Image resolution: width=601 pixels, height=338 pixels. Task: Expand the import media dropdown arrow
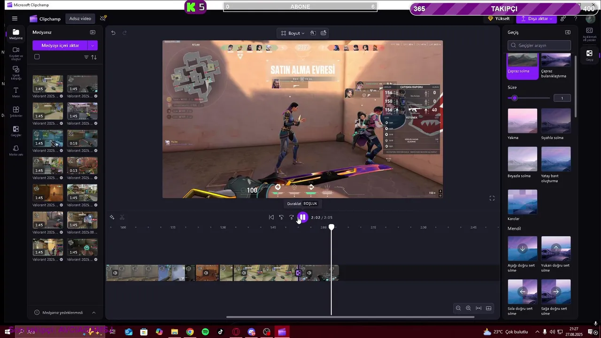pos(93,46)
